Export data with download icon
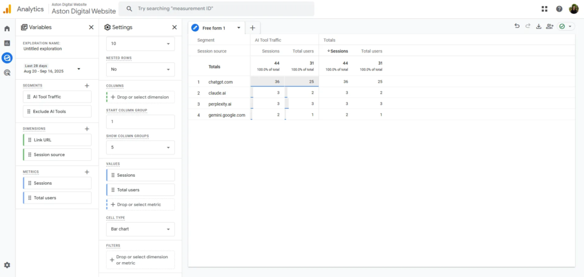584x277 pixels. pos(538,26)
